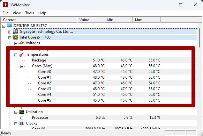
Task: Collapse the DESKTOP-MUE4TR7 root node
Action: [x=4, y=26]
